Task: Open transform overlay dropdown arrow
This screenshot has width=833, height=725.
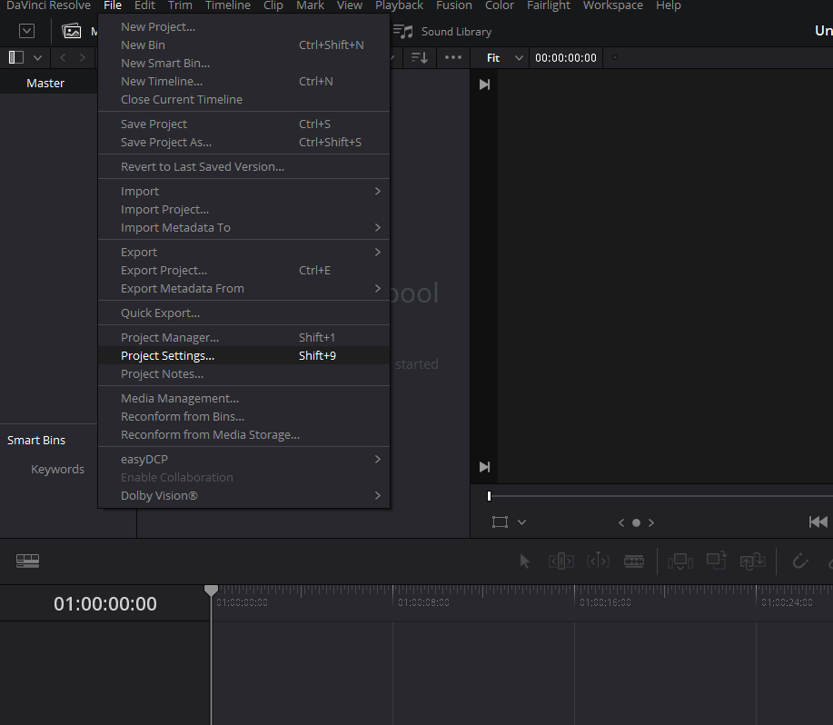Action: [521, 522]
